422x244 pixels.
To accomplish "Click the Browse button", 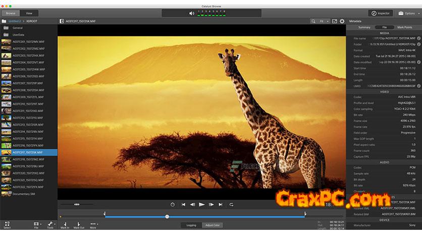I will [11, 13].
